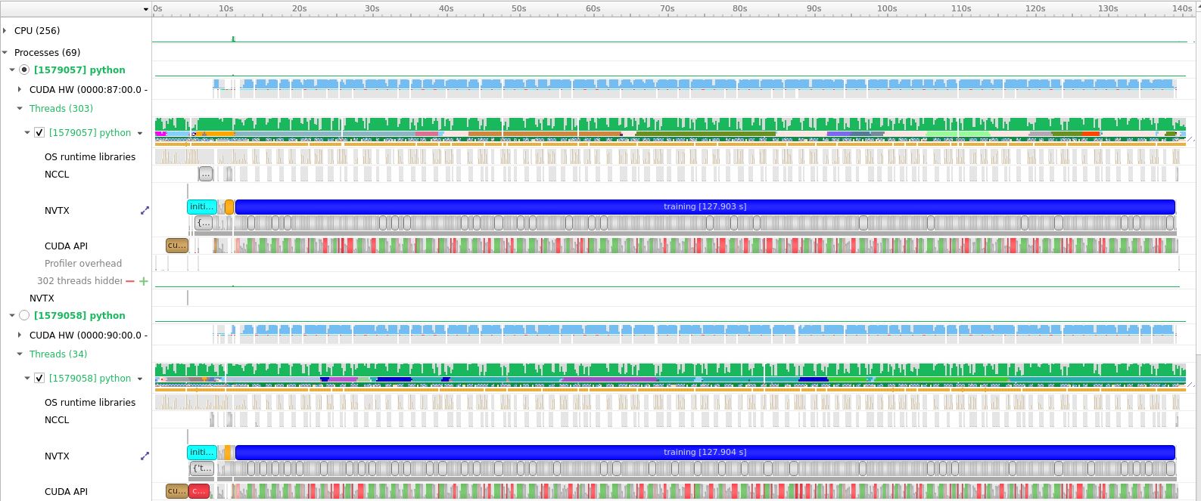Click the resize icon on second NVTX row
Image resolution: width=1201 pixels, height=501 pixels.
tap(145, 456)
